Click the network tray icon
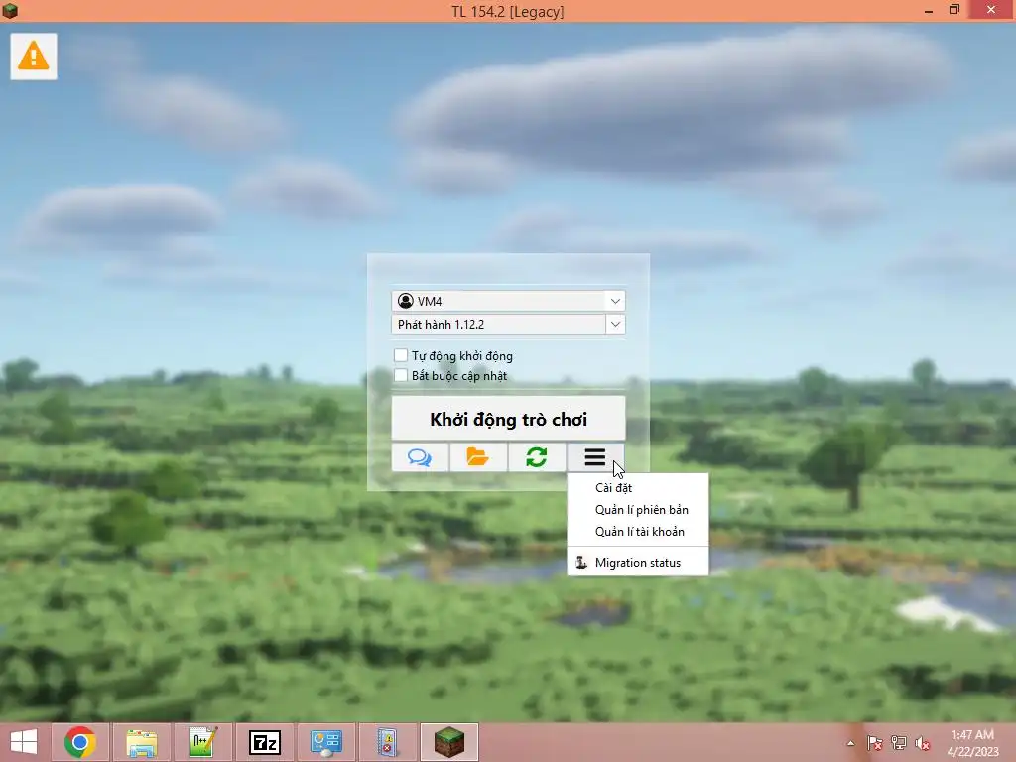The height and width of the screenshot is (762, 1016). point(899,743)
